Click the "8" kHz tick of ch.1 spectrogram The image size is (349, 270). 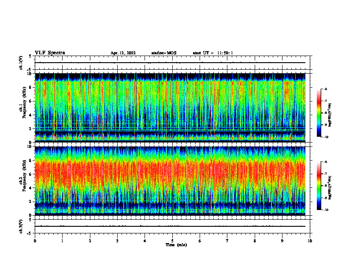click(31, 87)
